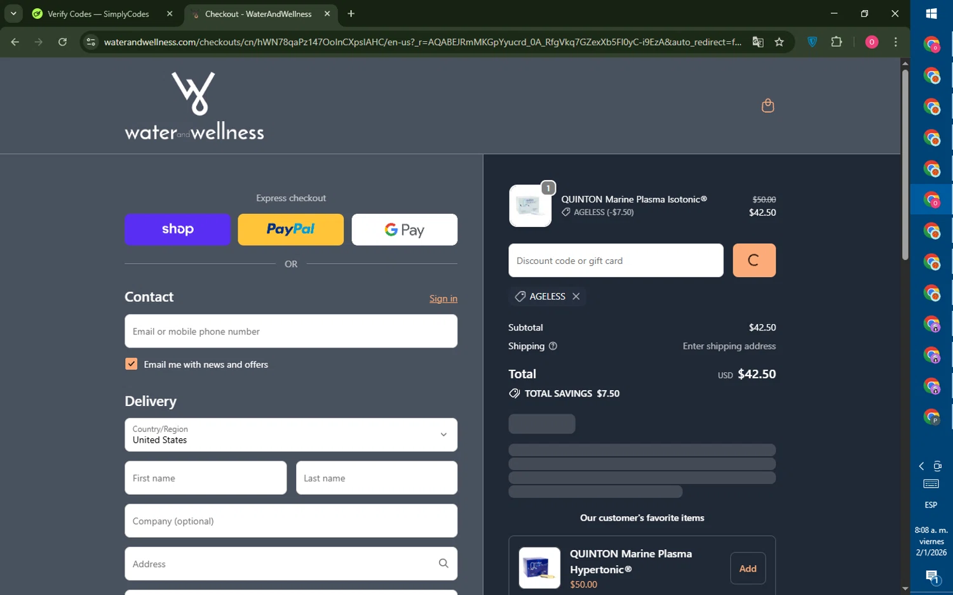Open the Bitwarden shield extension icon

812,42
